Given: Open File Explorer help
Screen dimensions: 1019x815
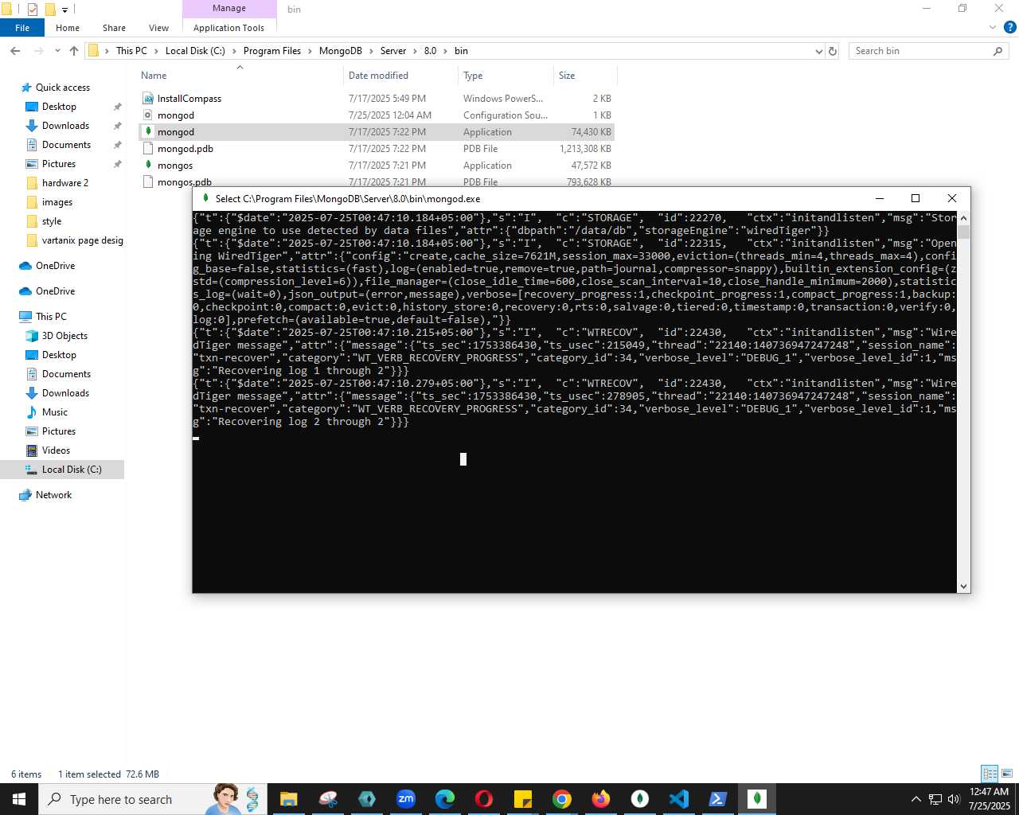Looking at the screenshot, I should [x=1009, y=28].
